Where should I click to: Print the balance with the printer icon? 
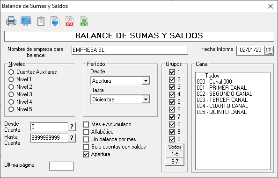[x=11, y=21]
